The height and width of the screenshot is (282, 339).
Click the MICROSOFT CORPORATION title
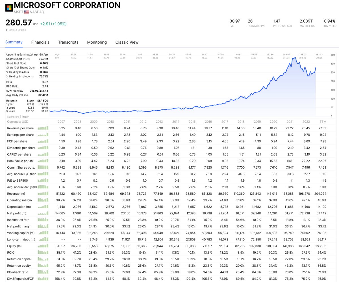click(67, 5)
